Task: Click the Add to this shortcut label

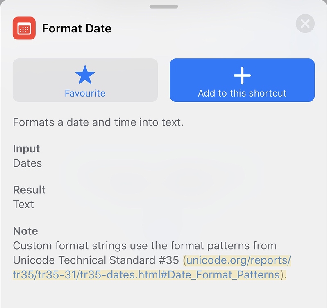Action: 242,93
